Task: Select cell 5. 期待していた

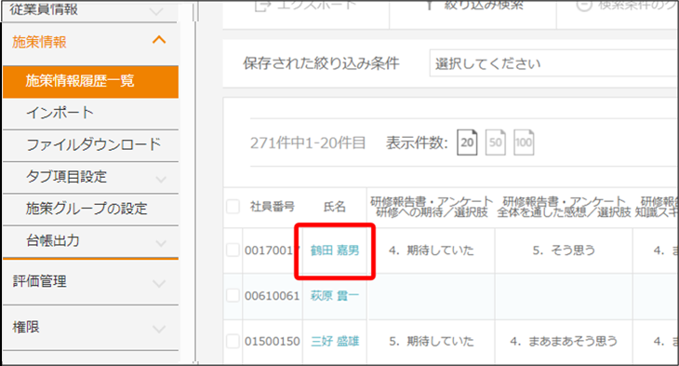Action: [432, 341]
